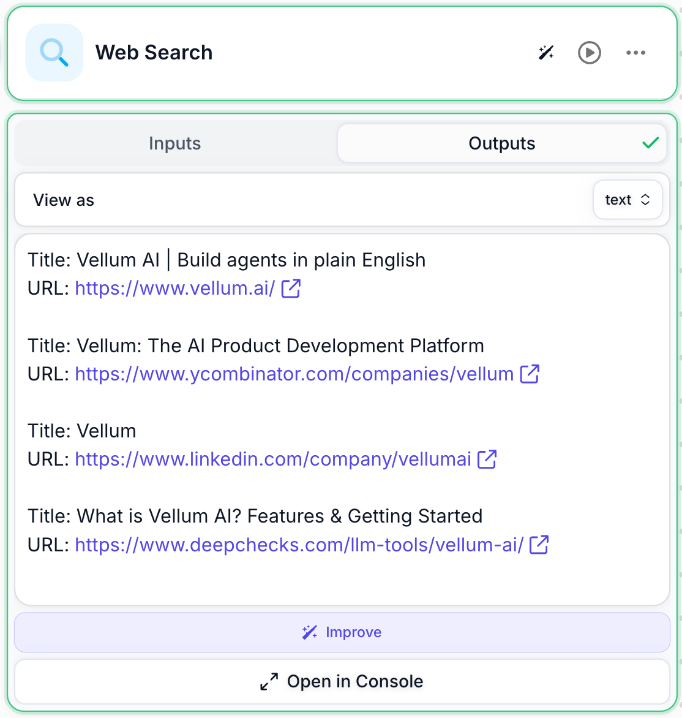This screenshot has height=718, width=682.
Task: Run the Web Search node
Action: point(589,53)
